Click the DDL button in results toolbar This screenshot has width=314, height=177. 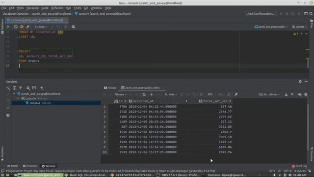210,94
